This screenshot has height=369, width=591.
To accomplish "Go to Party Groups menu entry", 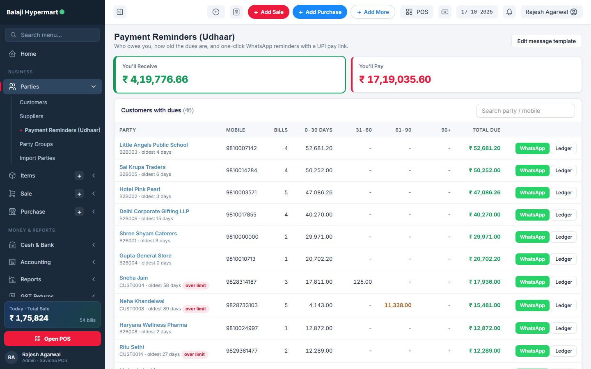I will coord(36,144).
